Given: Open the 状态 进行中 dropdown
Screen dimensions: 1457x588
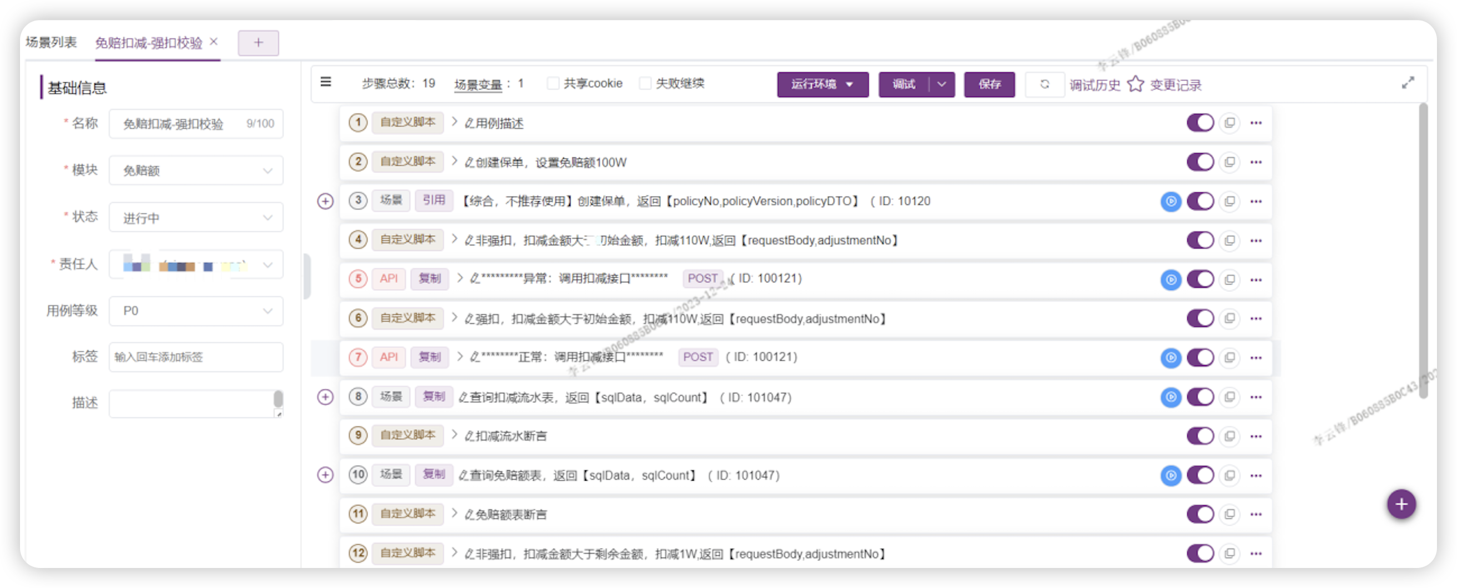Looking at the screenshot, I should [196, 218].
